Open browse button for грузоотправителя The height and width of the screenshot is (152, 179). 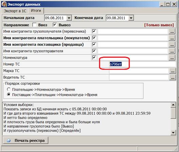pos(172,51)
